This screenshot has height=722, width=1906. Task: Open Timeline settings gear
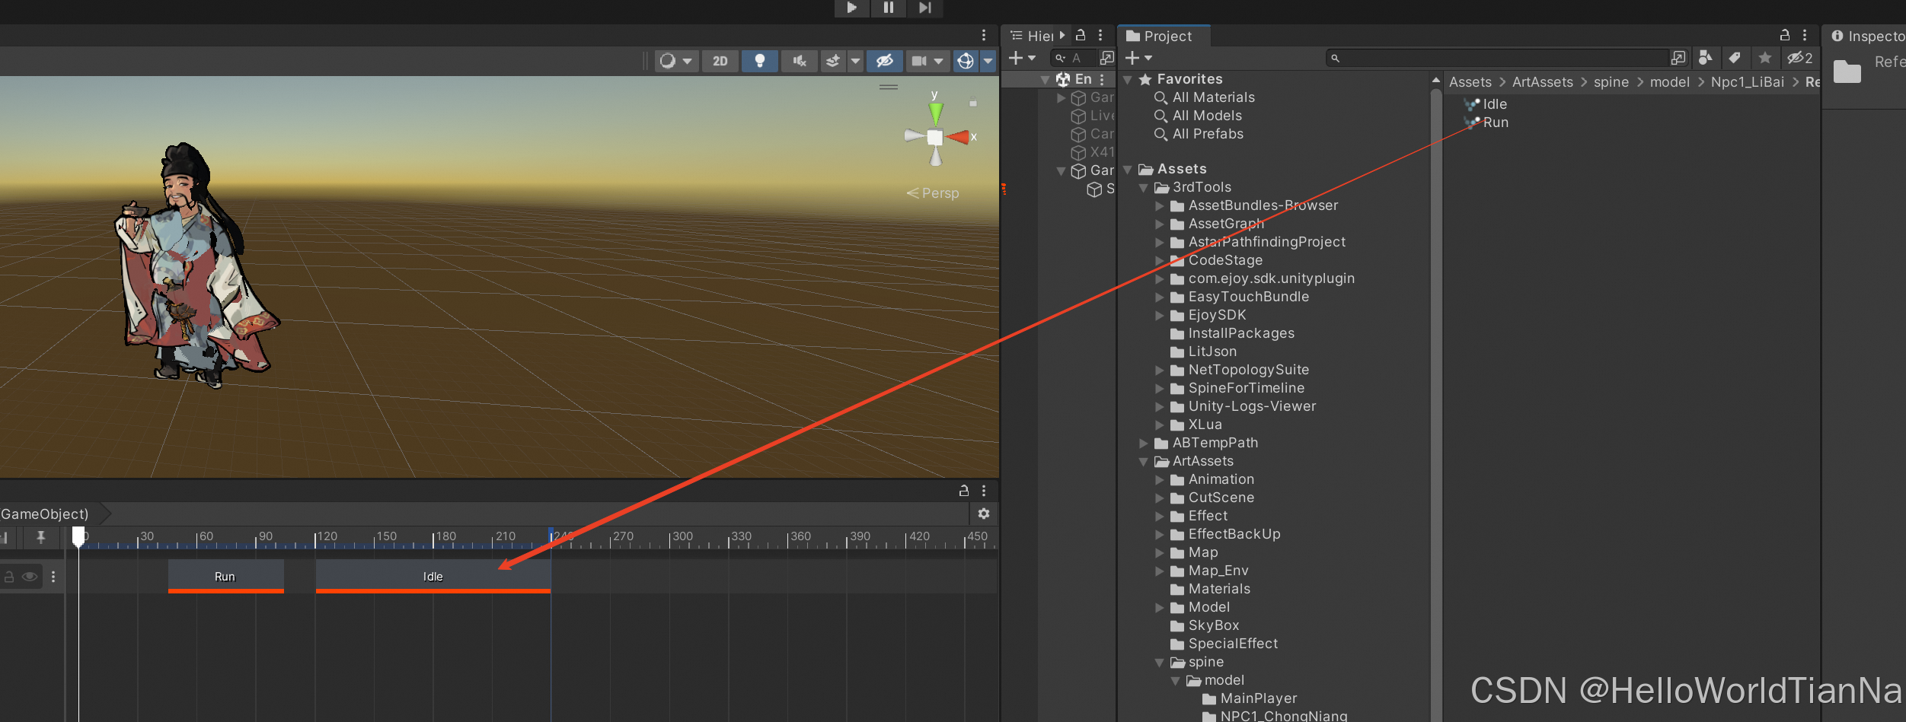983,514
